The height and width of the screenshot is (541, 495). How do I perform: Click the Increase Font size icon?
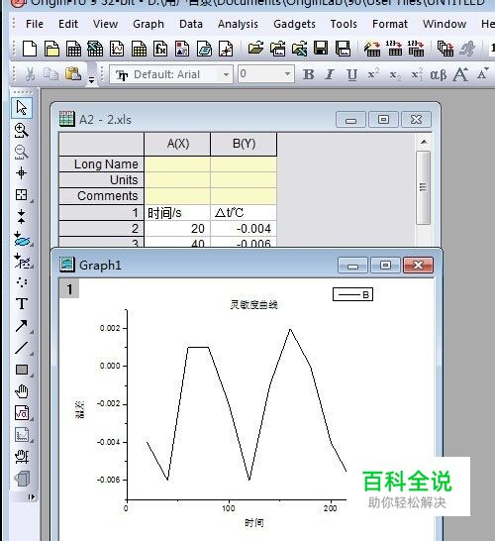tap(460, 74)
